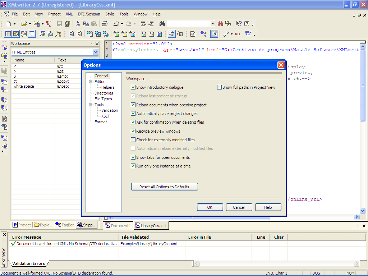This screenshot has height=276, width=368.
Task: Toggle Ask for confirmation when deleting files
Action: tap(133, 122)
